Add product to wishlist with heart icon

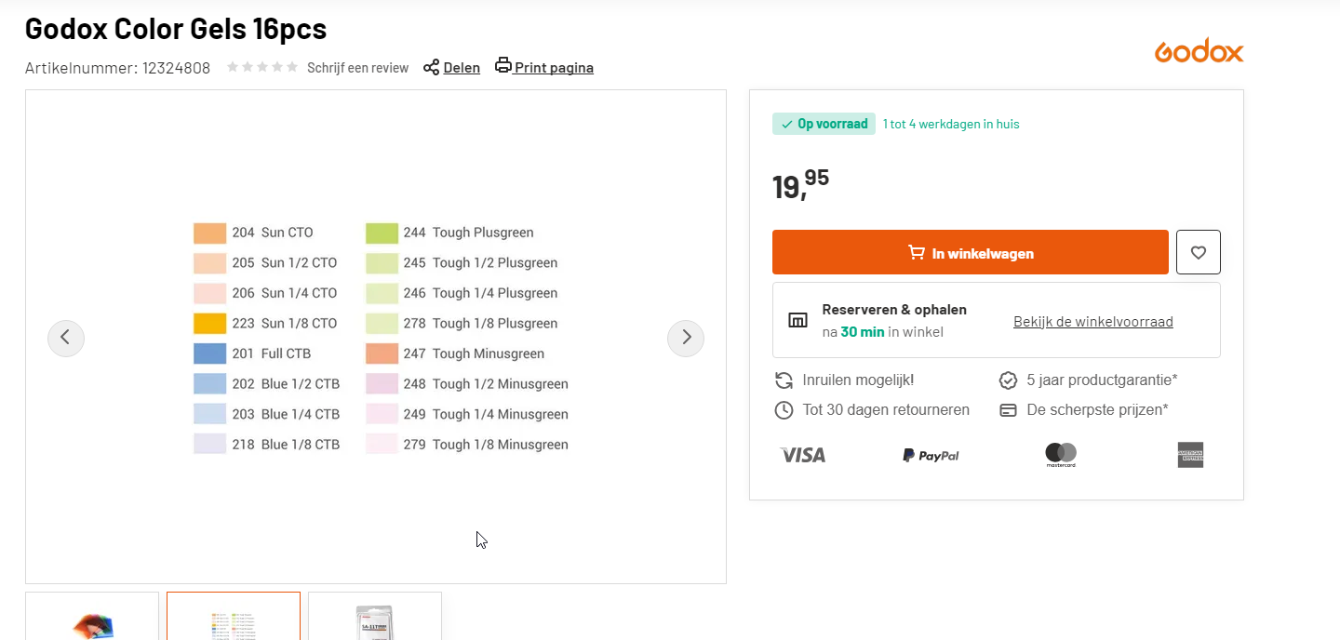click(x=1199, y=252)
